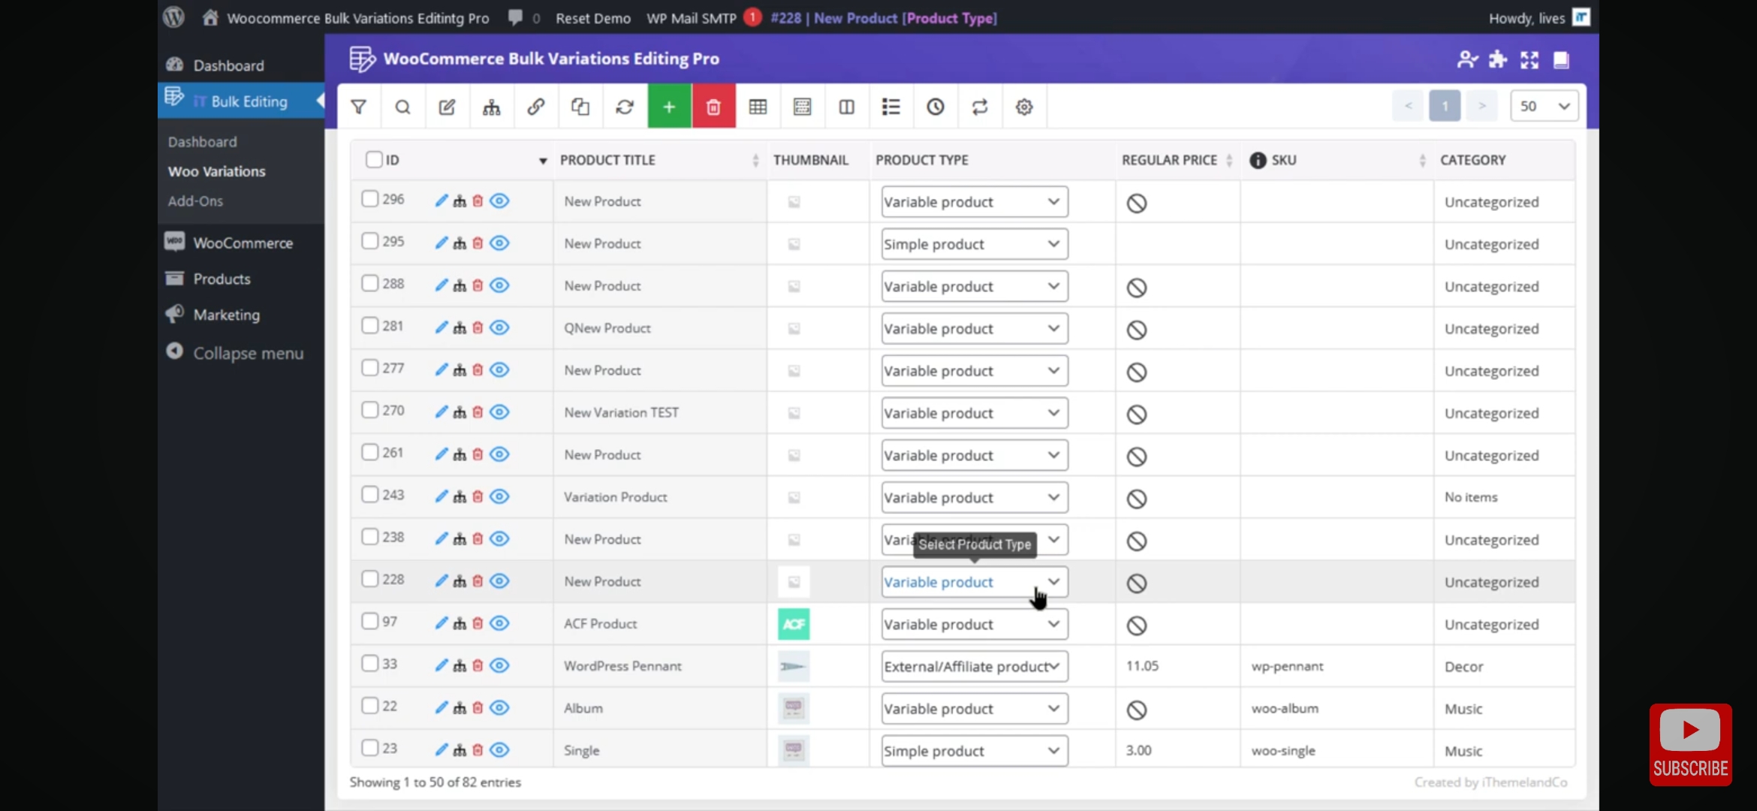Open the settings gear in toolbar
Screen dimensions: 1757x811
tap(1024, 107)
